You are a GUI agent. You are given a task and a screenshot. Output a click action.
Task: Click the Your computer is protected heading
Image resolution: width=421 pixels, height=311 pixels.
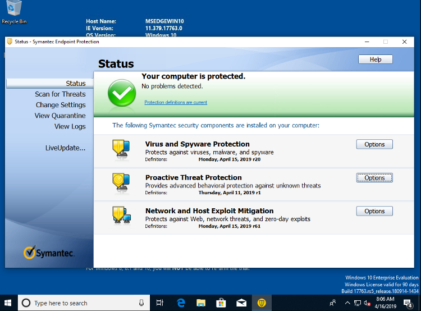193,76
